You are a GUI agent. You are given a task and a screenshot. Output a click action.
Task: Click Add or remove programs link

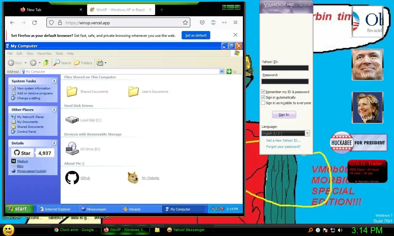coord(35,93)
